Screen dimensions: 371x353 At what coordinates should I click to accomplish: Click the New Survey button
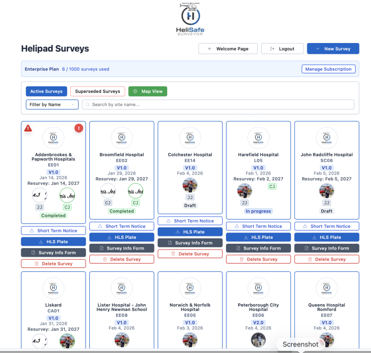coord(333,49)
